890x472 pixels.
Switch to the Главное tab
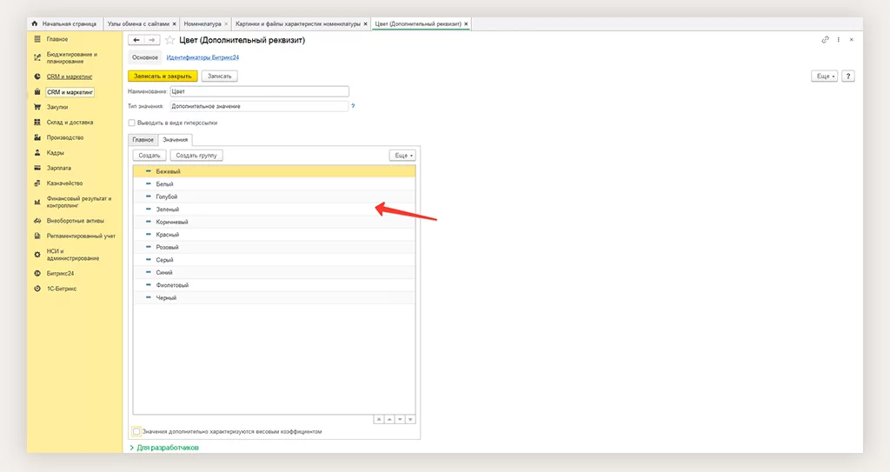click(x=143, y=139)
